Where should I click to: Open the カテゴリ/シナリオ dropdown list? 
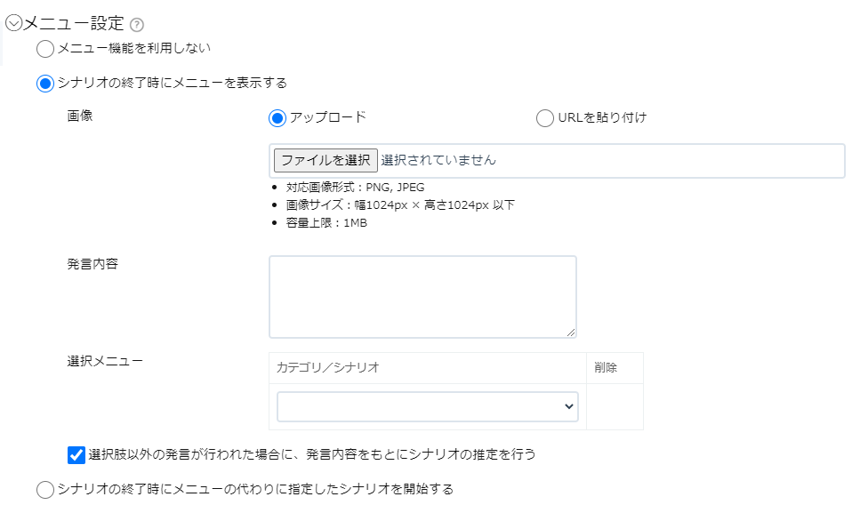pyautogui.click(x=428, y=406)
